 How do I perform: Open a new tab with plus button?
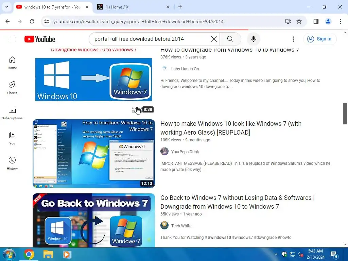coord(180,7)
